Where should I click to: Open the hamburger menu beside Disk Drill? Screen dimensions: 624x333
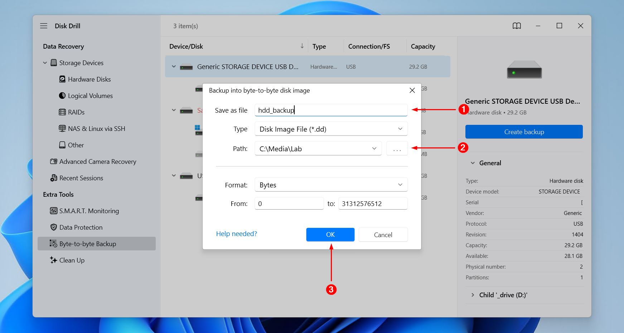click(x=44, y=26)
